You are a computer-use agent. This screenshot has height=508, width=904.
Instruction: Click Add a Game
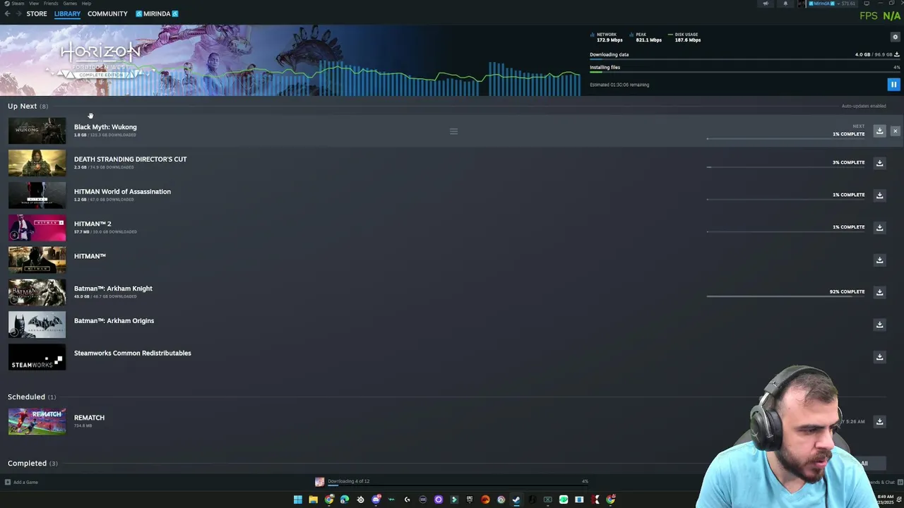click(21, 483)
